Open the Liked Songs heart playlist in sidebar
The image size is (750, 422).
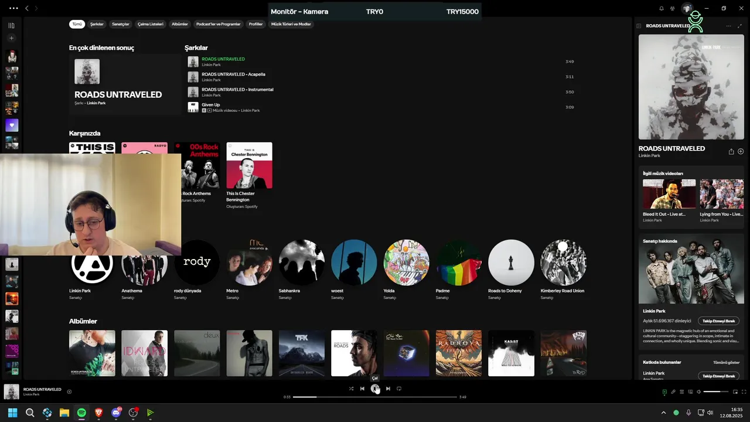[x=12, y=125]
